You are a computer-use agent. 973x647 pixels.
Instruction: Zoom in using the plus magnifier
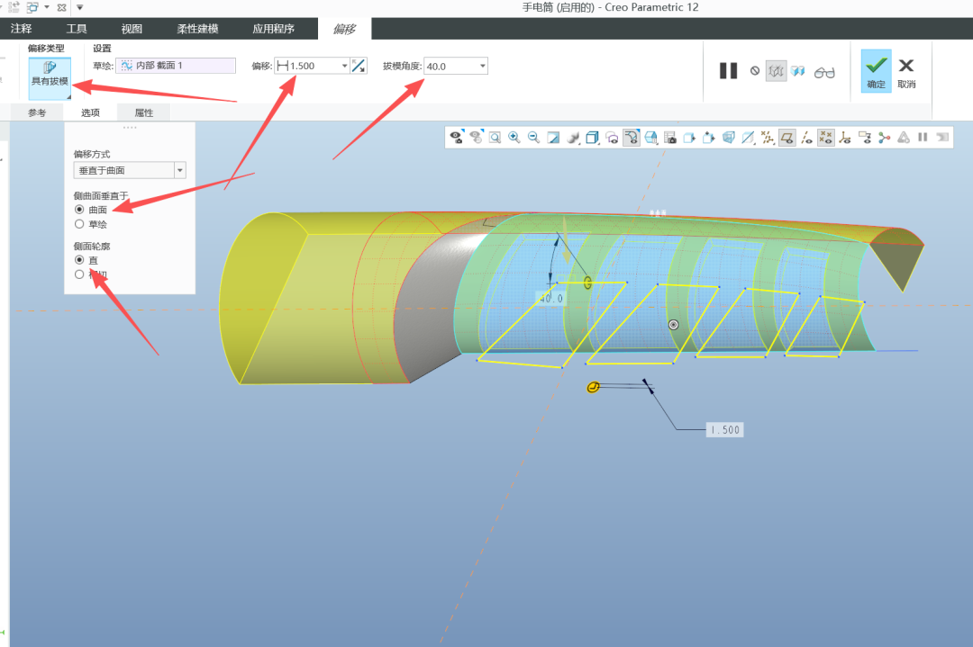point(514,138)
